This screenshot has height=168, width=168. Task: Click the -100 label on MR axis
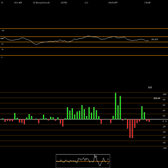click(x=165, y=148)
